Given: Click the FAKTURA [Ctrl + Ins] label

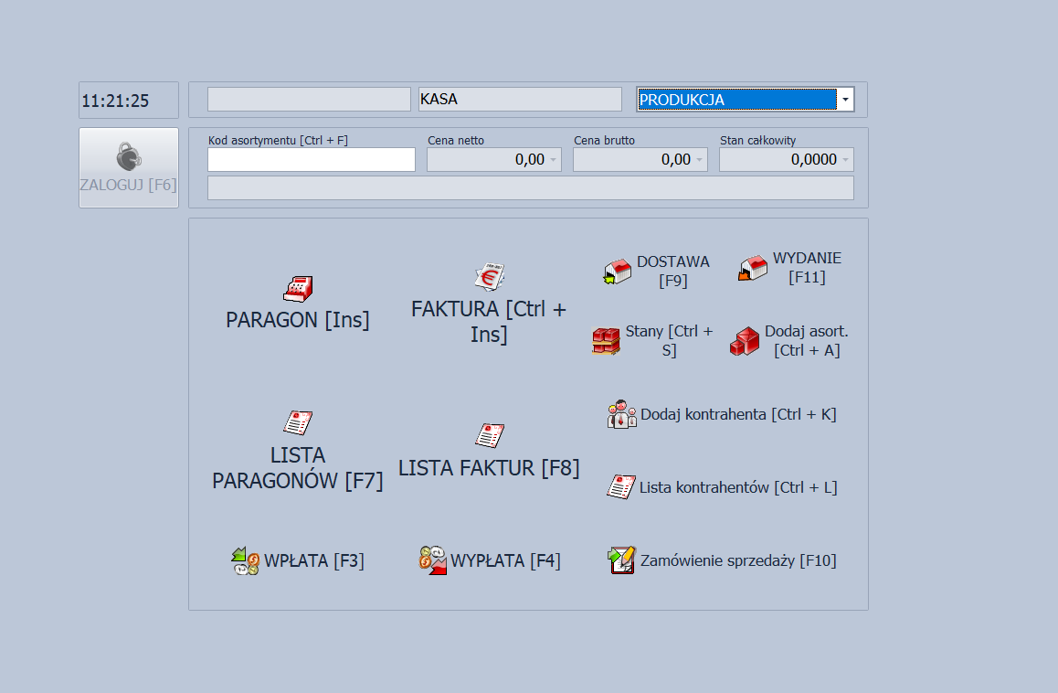Looking at the screenshot, I should (x=489, y=322).
